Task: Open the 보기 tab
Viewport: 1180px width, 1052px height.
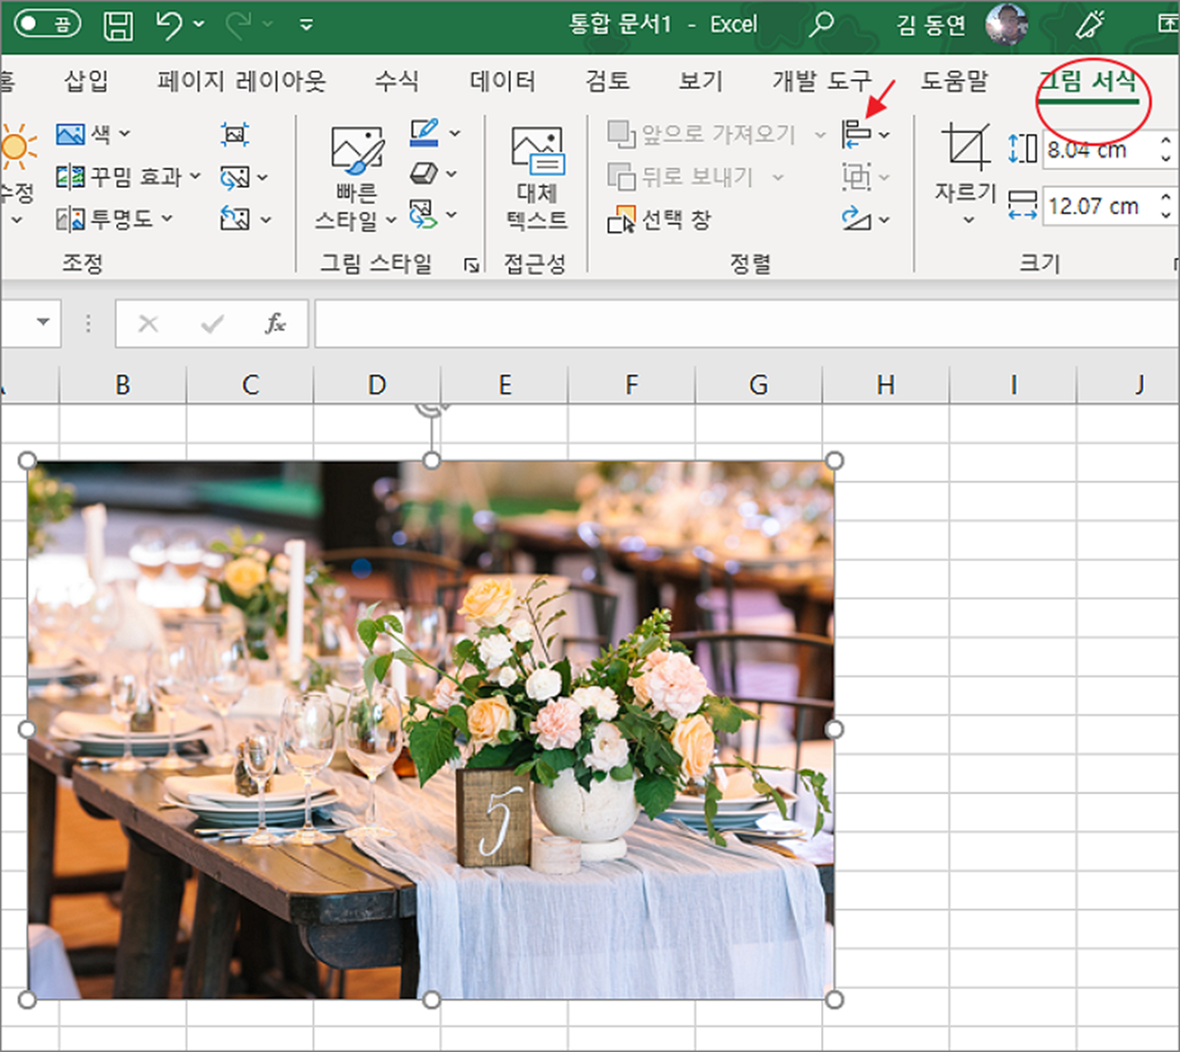Action: pos(700,81)
